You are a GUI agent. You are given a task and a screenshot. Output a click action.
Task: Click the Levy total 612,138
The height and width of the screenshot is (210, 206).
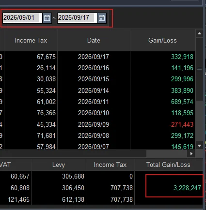[73, 199]
